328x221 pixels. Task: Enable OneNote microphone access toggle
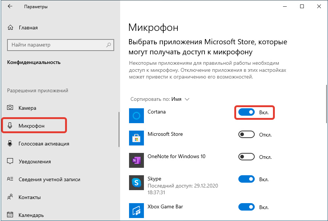coord(246,157)
